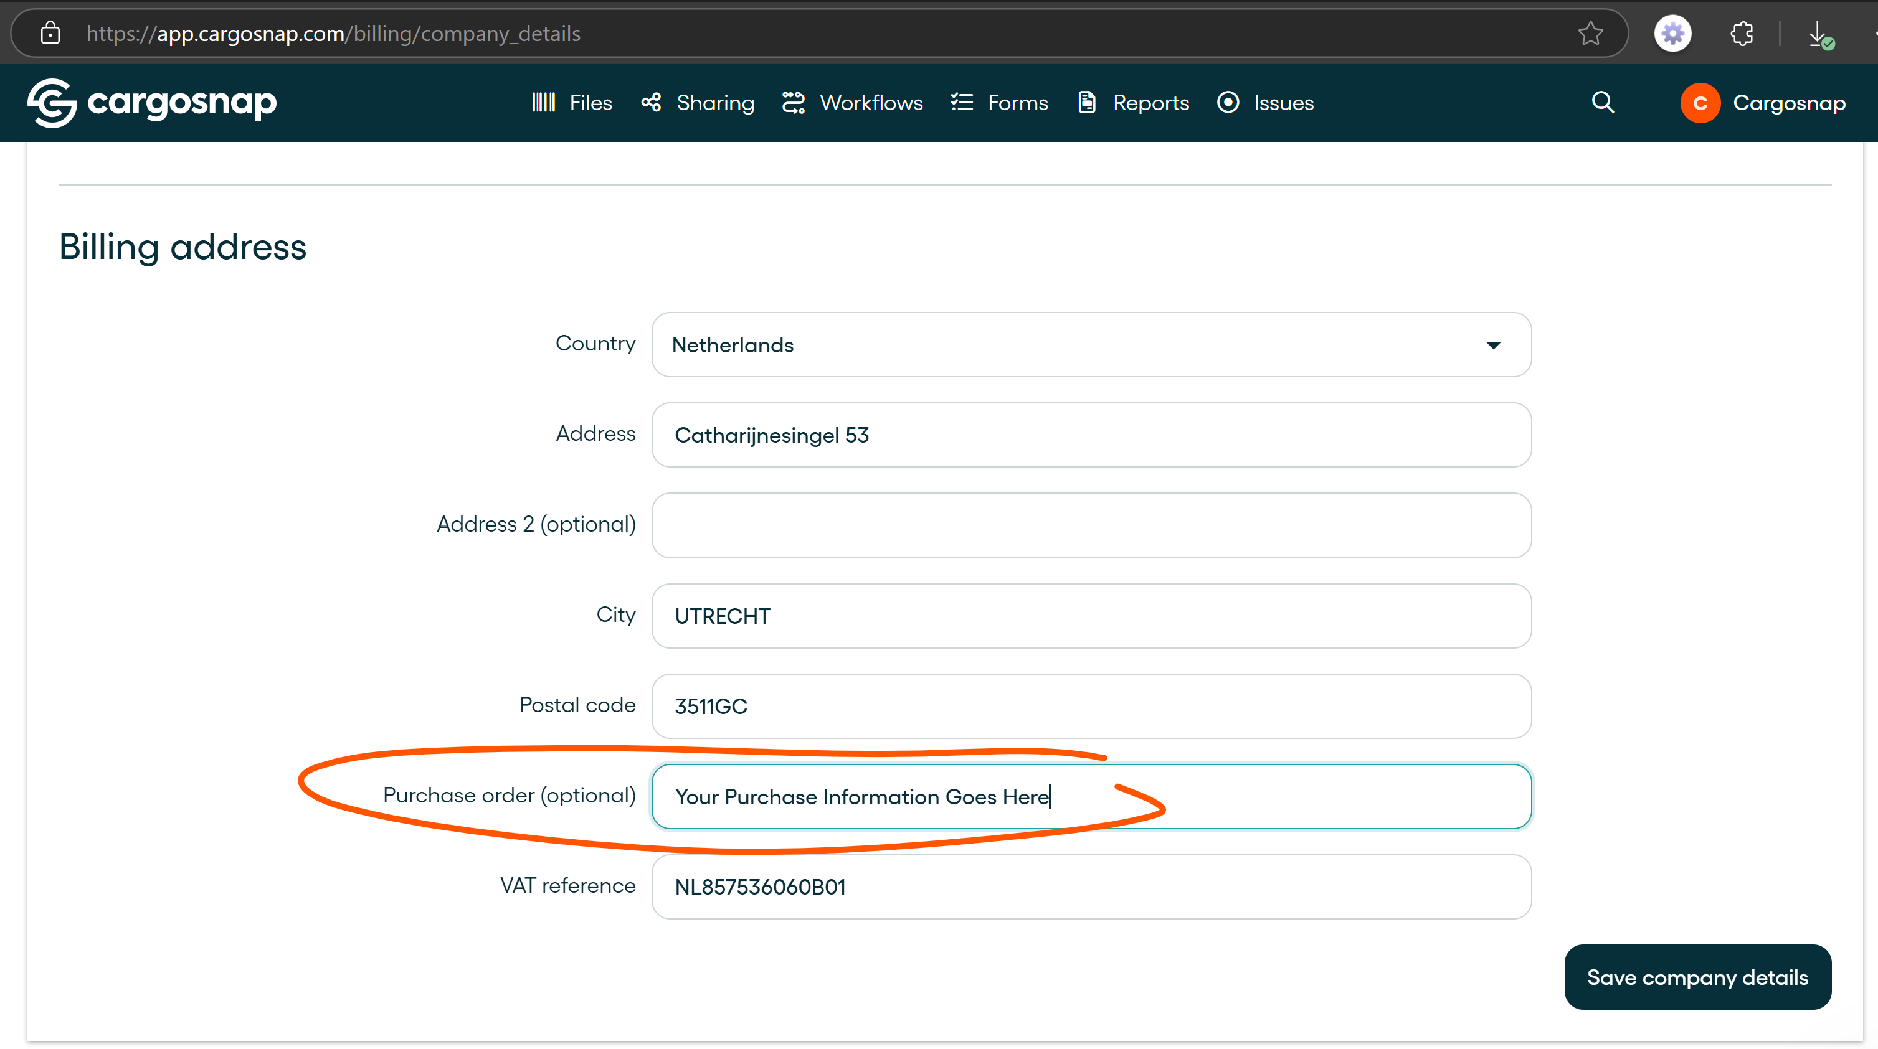The width and height of the screenshot is (1878, 1049).
Task: Focus the Address 2 optional field
Action: 1091,525
